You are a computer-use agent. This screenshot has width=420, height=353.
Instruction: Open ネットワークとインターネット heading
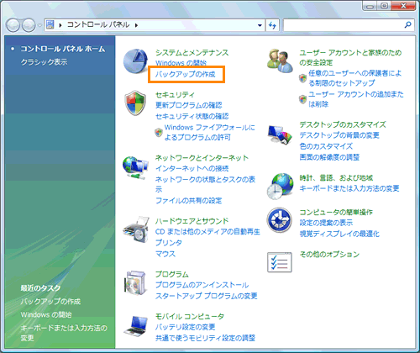pos(202,158)
